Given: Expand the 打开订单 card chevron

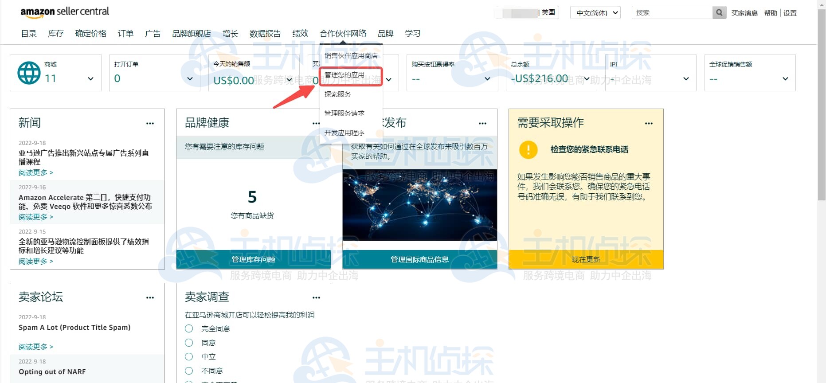Looking at the screenshot, I should 190,79.
